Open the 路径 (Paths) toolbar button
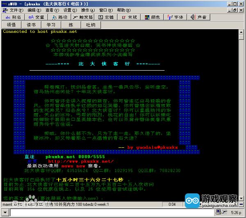Image resolution: width=246 pixels, height=218 pixels. (59, 17)
